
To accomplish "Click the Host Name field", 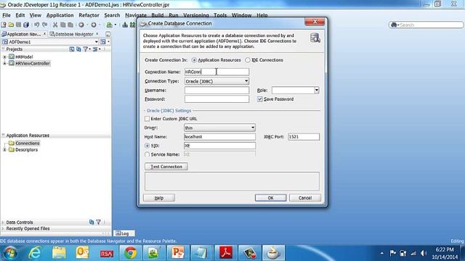I will tap(219, 137).
